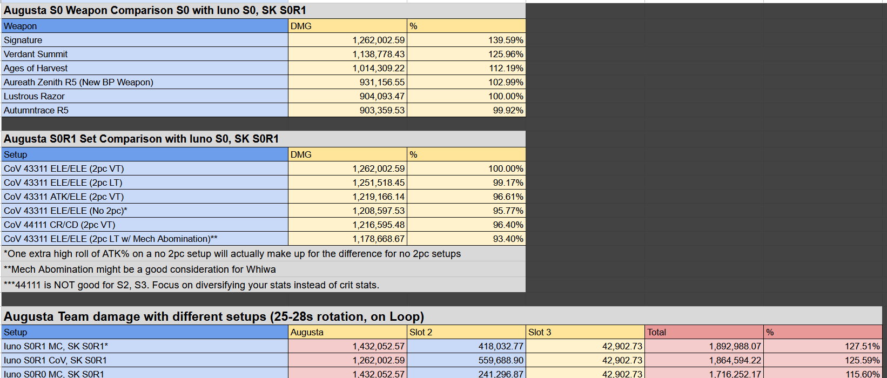Click the Slot 2 value 559,688.90
Screen dimensions: 887x378
pyautogui.click(x=466, y=360)
